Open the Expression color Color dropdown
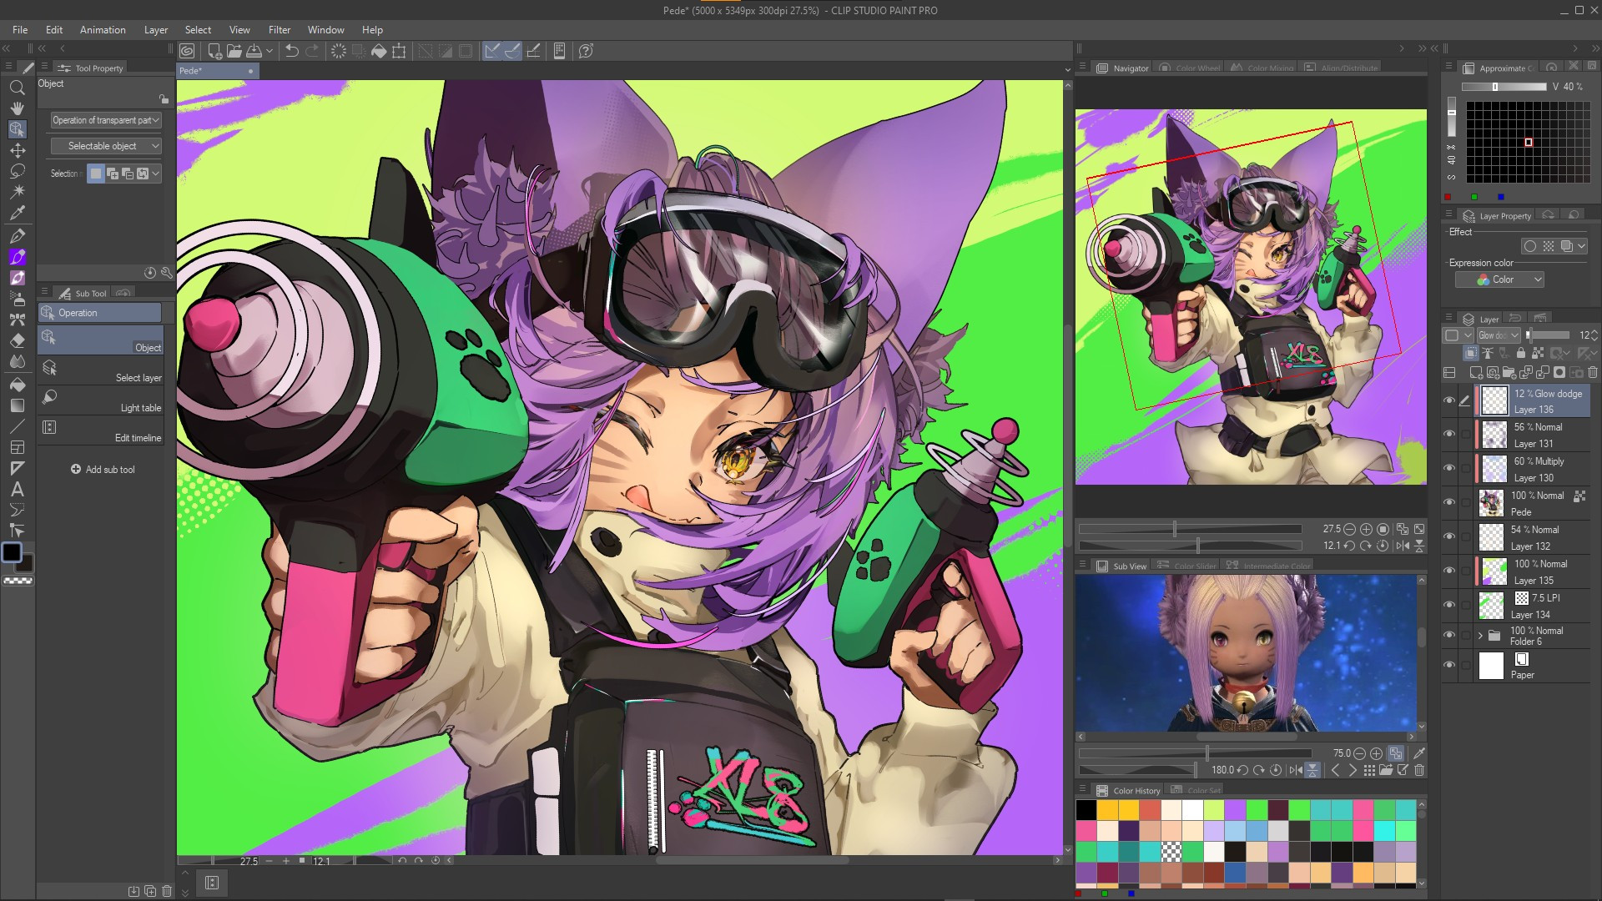 1499,279
